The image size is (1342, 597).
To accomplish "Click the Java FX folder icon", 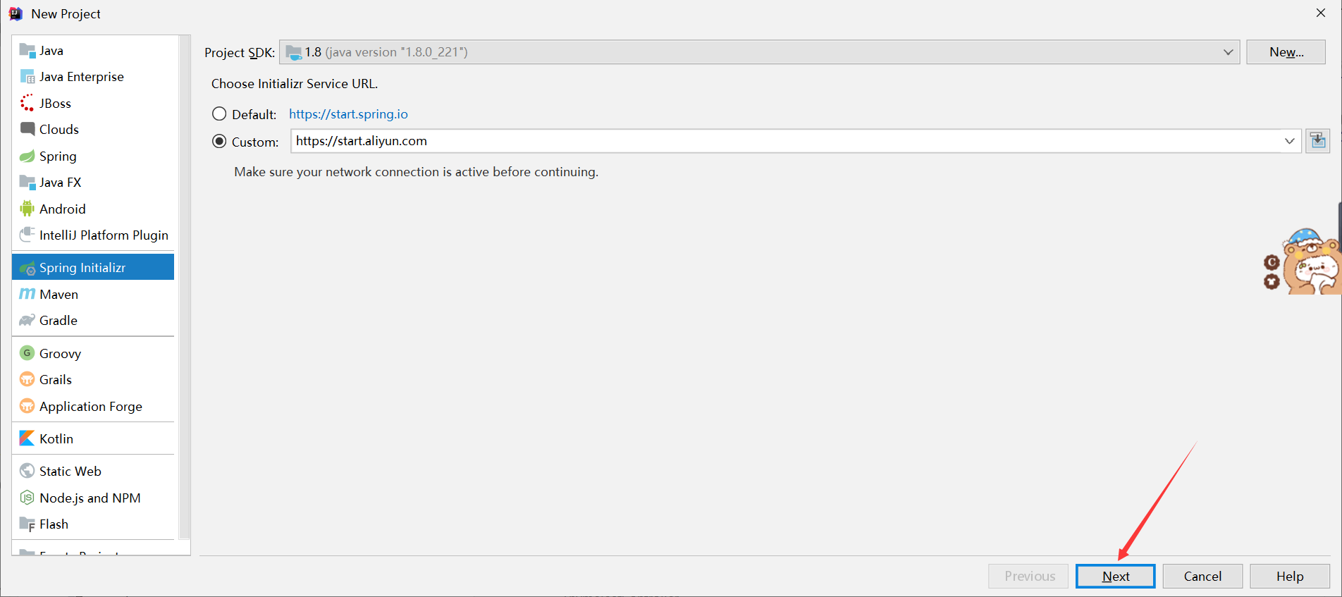I will click(27, 182).
